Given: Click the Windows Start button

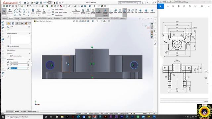Looking at the screenshot, I should point(3,117).
